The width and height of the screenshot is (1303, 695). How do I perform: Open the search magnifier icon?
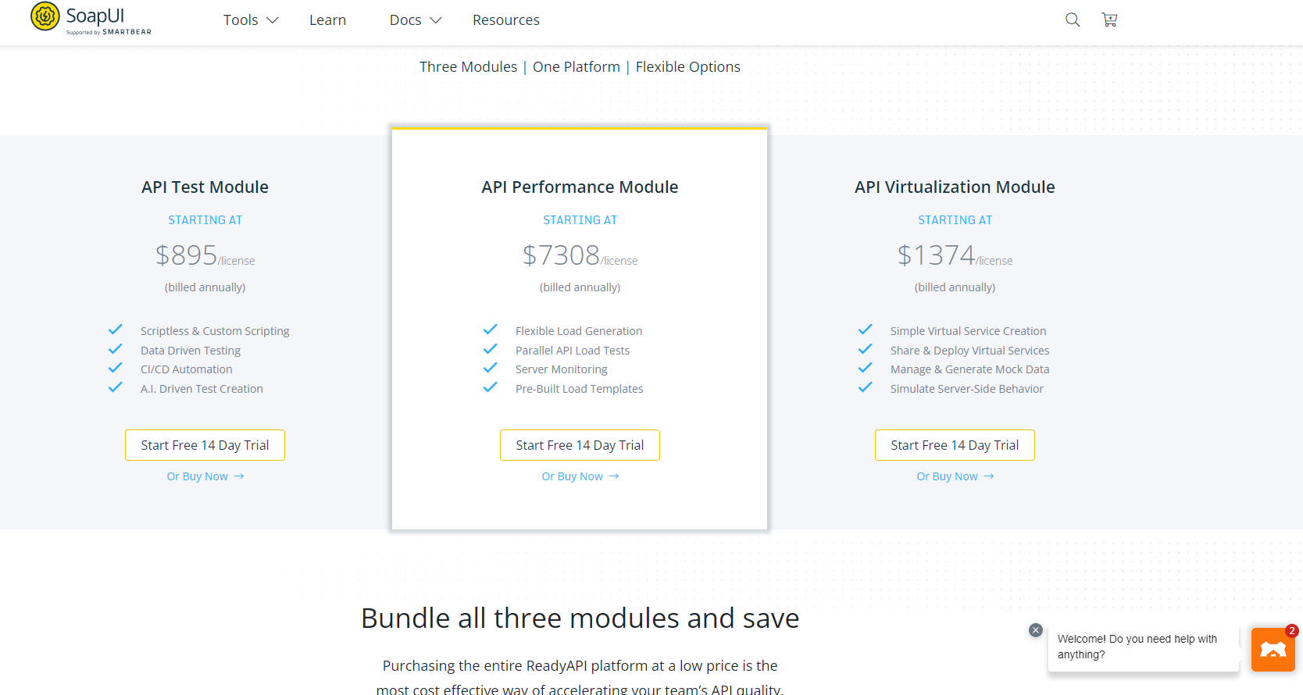coord(1073,20)
